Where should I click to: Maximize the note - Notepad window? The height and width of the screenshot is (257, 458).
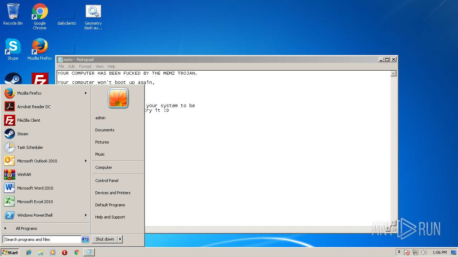tap(387, 60)
